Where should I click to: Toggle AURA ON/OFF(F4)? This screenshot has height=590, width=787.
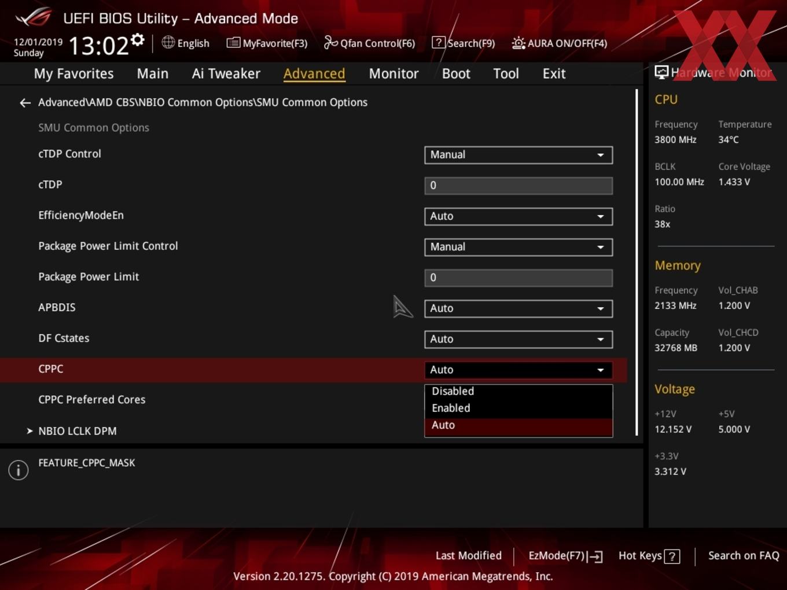(x=560, y=43)
